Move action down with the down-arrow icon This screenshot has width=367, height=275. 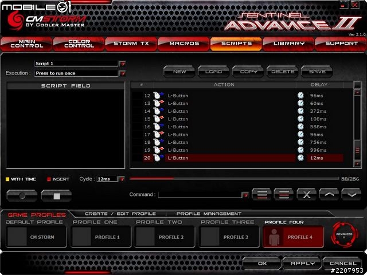pos(351,195)
